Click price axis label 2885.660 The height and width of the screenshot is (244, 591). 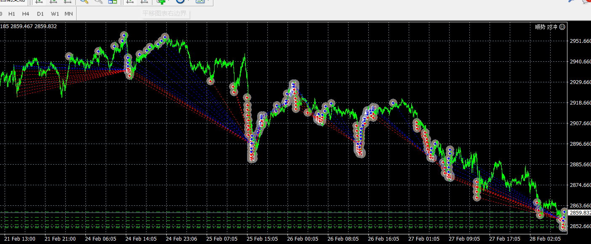580,165
